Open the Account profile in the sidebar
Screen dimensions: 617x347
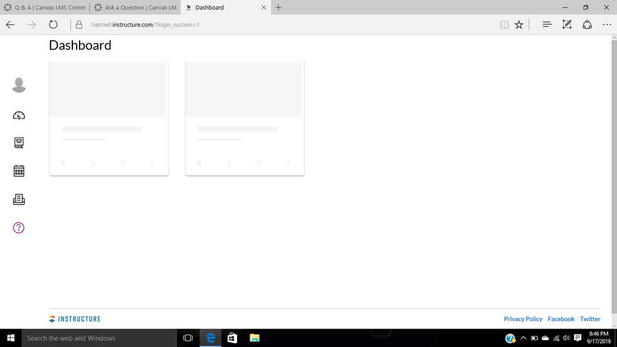click(19, 85)
